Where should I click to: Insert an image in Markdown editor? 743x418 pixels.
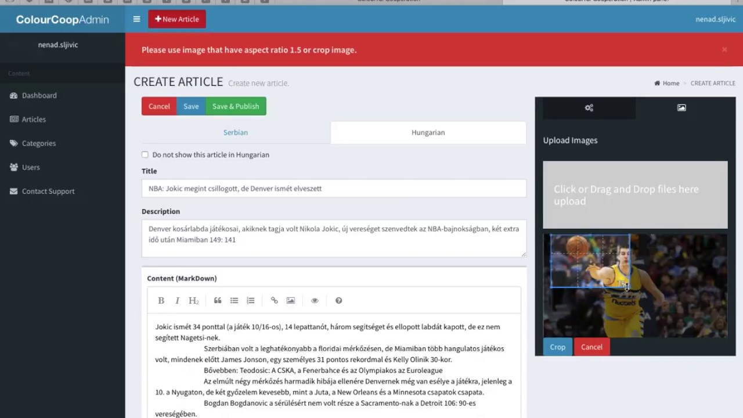(290, 300)
